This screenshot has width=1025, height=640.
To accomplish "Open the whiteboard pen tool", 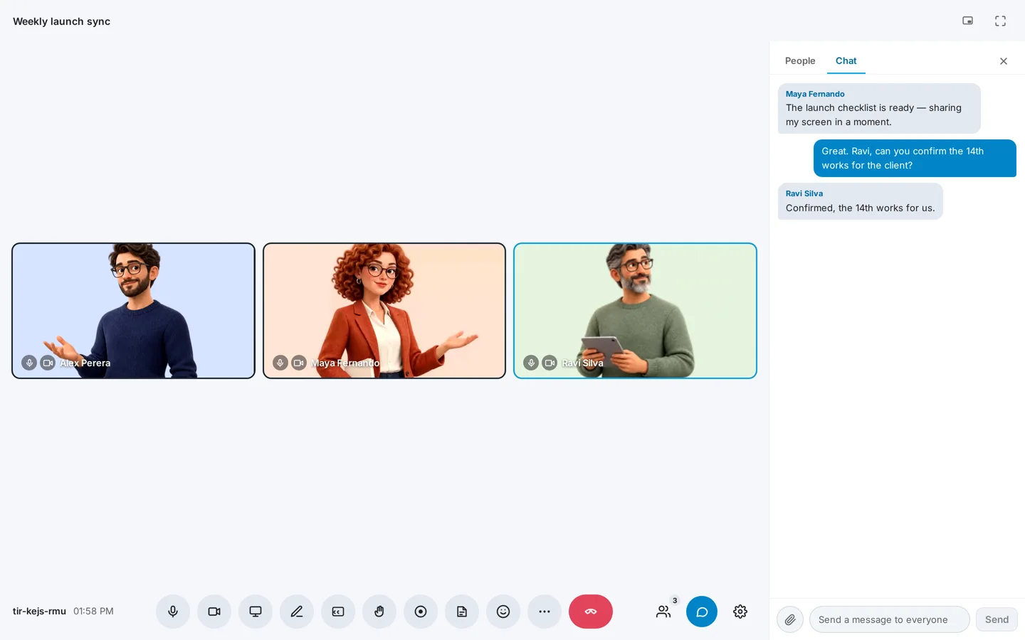I will [297, 612].
